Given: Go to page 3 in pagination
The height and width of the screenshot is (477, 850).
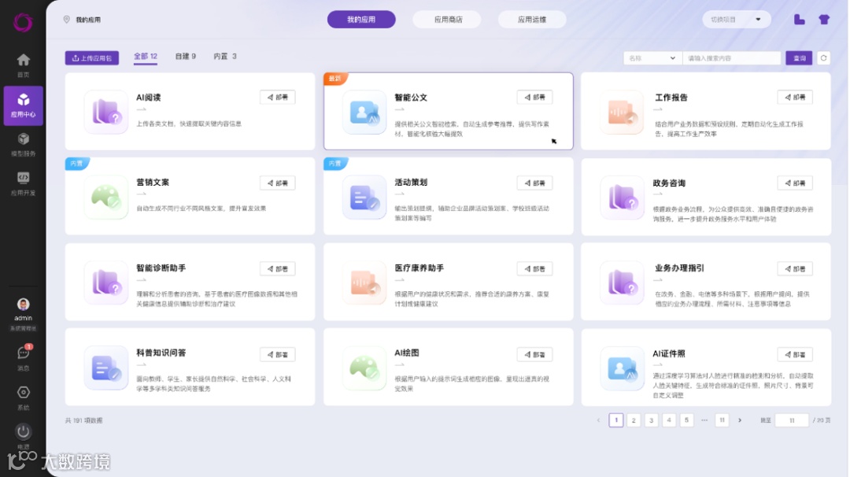Looking at the screenshot, I should coord(651,420).
